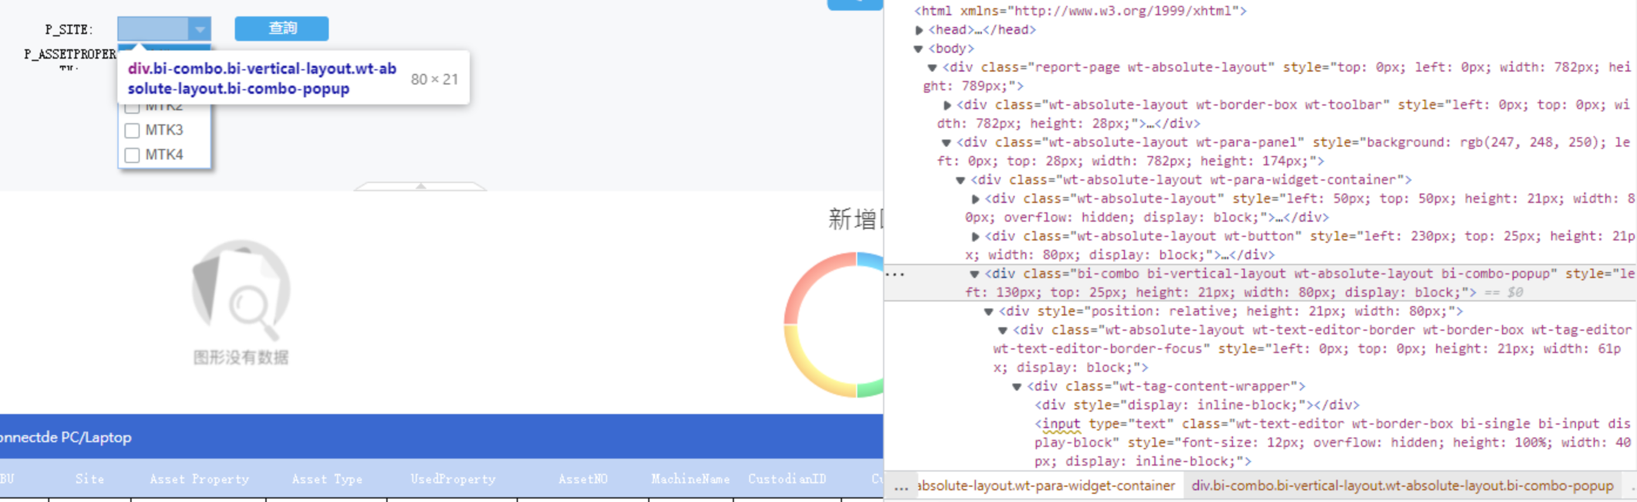Open the P_SITE combo dropdown arrow
Screen dimensions: 1637x502
(x=200, y=29)
